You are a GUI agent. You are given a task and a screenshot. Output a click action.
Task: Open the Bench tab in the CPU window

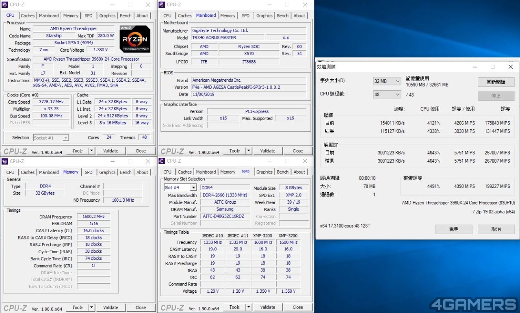pyautogui.click(x=126, y=16)
